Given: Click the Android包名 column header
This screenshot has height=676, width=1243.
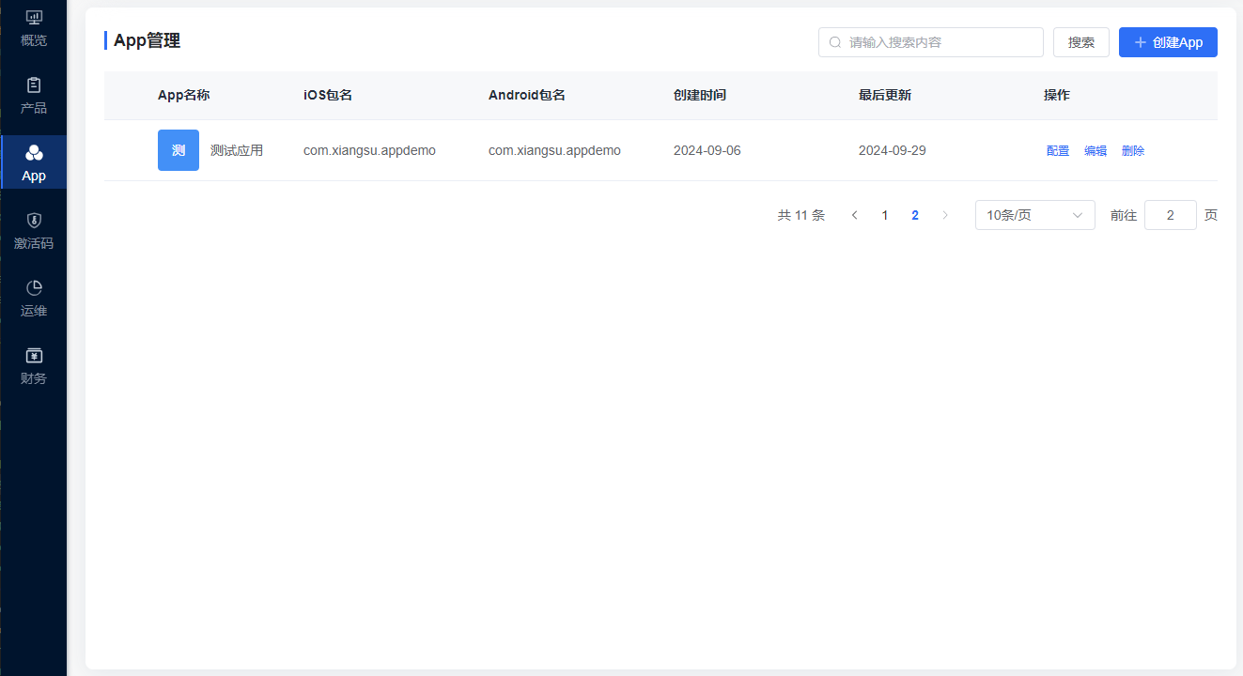Looking at the screenshot, I should click(527, 95).
